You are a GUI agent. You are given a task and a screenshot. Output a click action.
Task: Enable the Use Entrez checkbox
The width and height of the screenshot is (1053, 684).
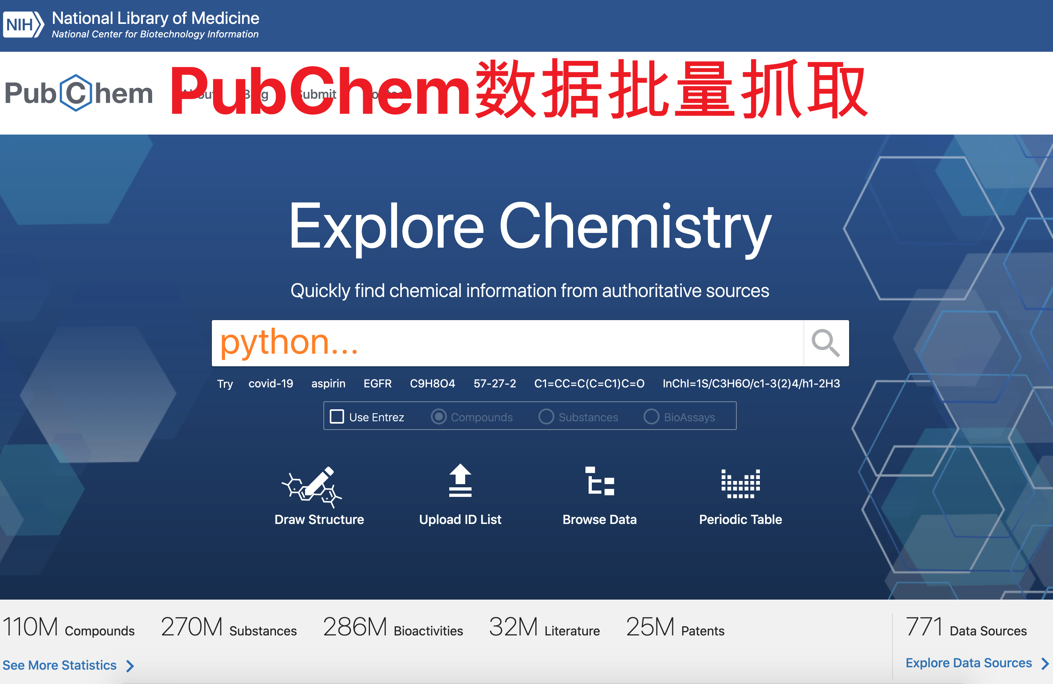[x=337, y=417]
